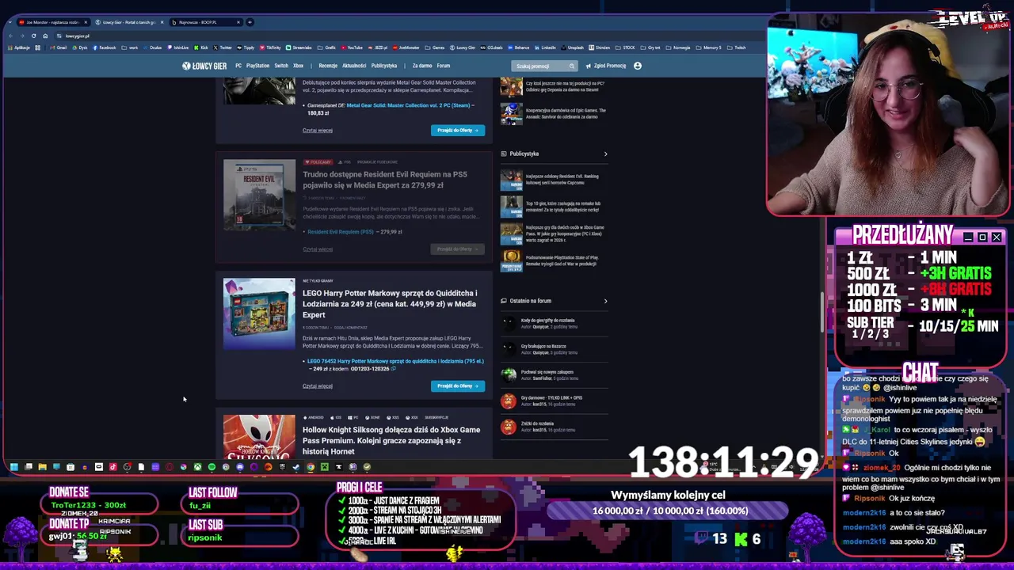Expand the Publicystyka section chevron
This screenshot has width=1014, height=570.
[x=605, y=154]
